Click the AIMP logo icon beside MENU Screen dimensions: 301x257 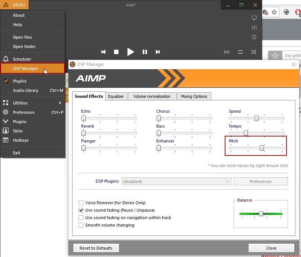point(6,4)
